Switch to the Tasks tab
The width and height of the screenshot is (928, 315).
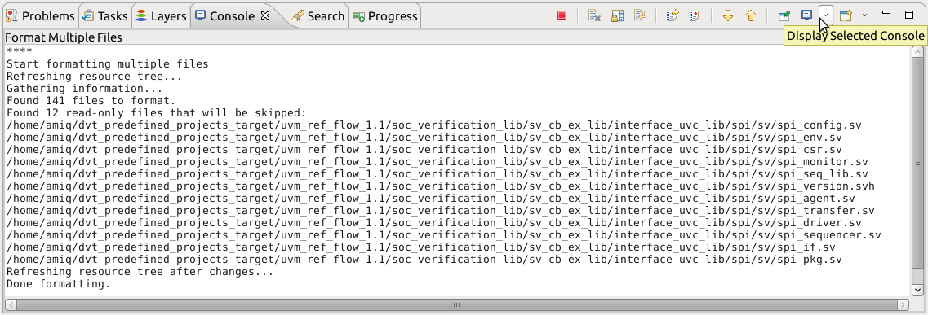click(x=104, y=16)
